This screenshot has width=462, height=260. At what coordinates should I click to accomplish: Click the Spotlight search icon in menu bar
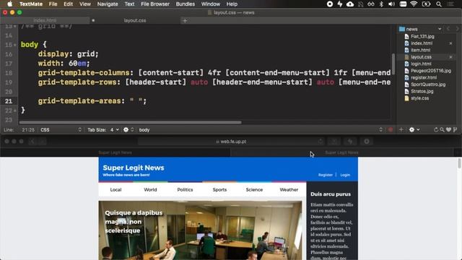[x=439, y=4]
